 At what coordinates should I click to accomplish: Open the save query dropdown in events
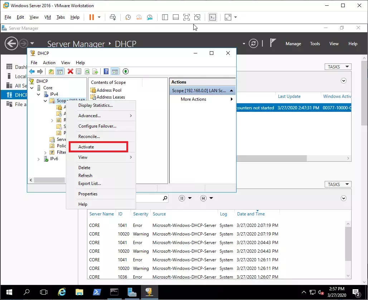[x=211, y=198]
